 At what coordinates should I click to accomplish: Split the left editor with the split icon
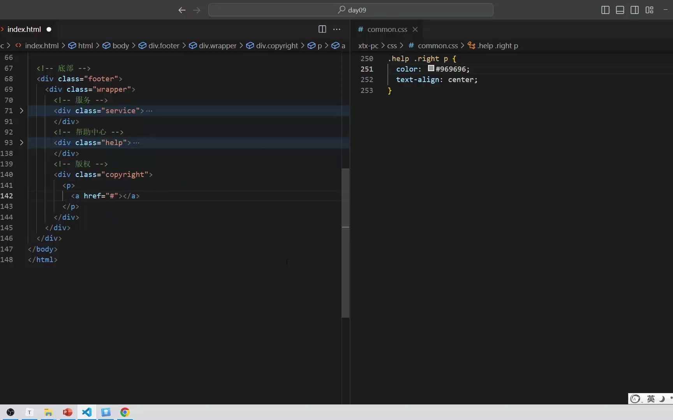tap(322, 29)
